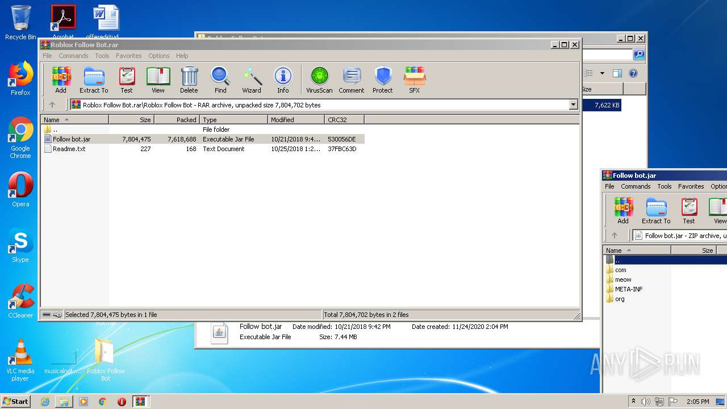Open the Help menu
727x409 pixels.
point(182,56)
